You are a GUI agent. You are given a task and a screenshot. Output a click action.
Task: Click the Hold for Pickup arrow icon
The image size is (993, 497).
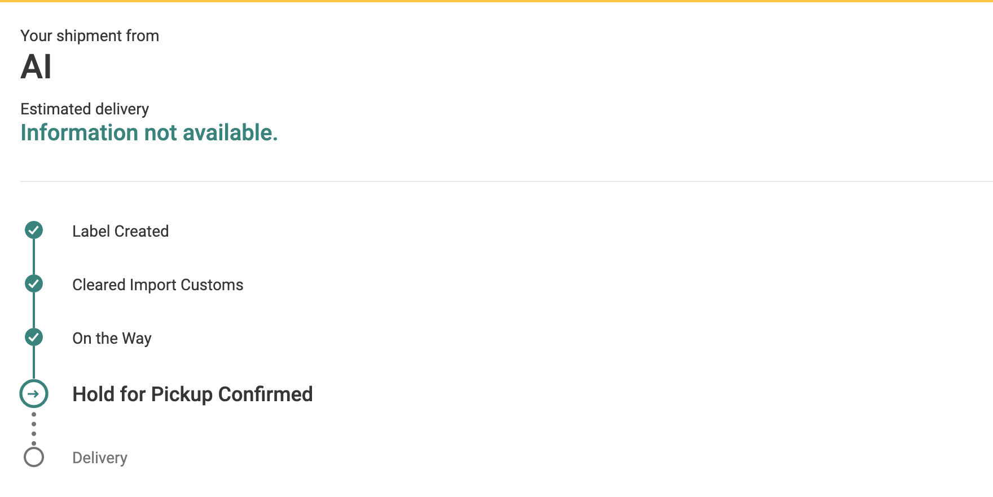pyautogui.click(x=34, y=394)
